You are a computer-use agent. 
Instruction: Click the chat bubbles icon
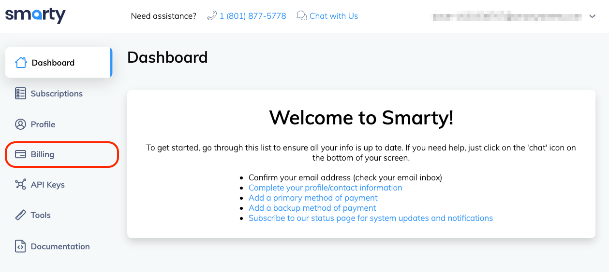point(302,16)
